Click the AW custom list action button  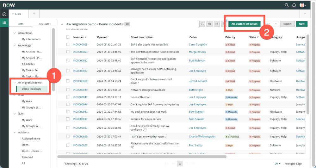(244, 24)
